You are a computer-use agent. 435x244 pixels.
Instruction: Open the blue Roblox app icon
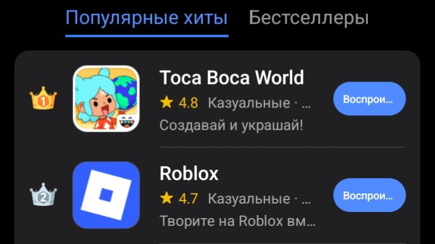click(106, 195)
